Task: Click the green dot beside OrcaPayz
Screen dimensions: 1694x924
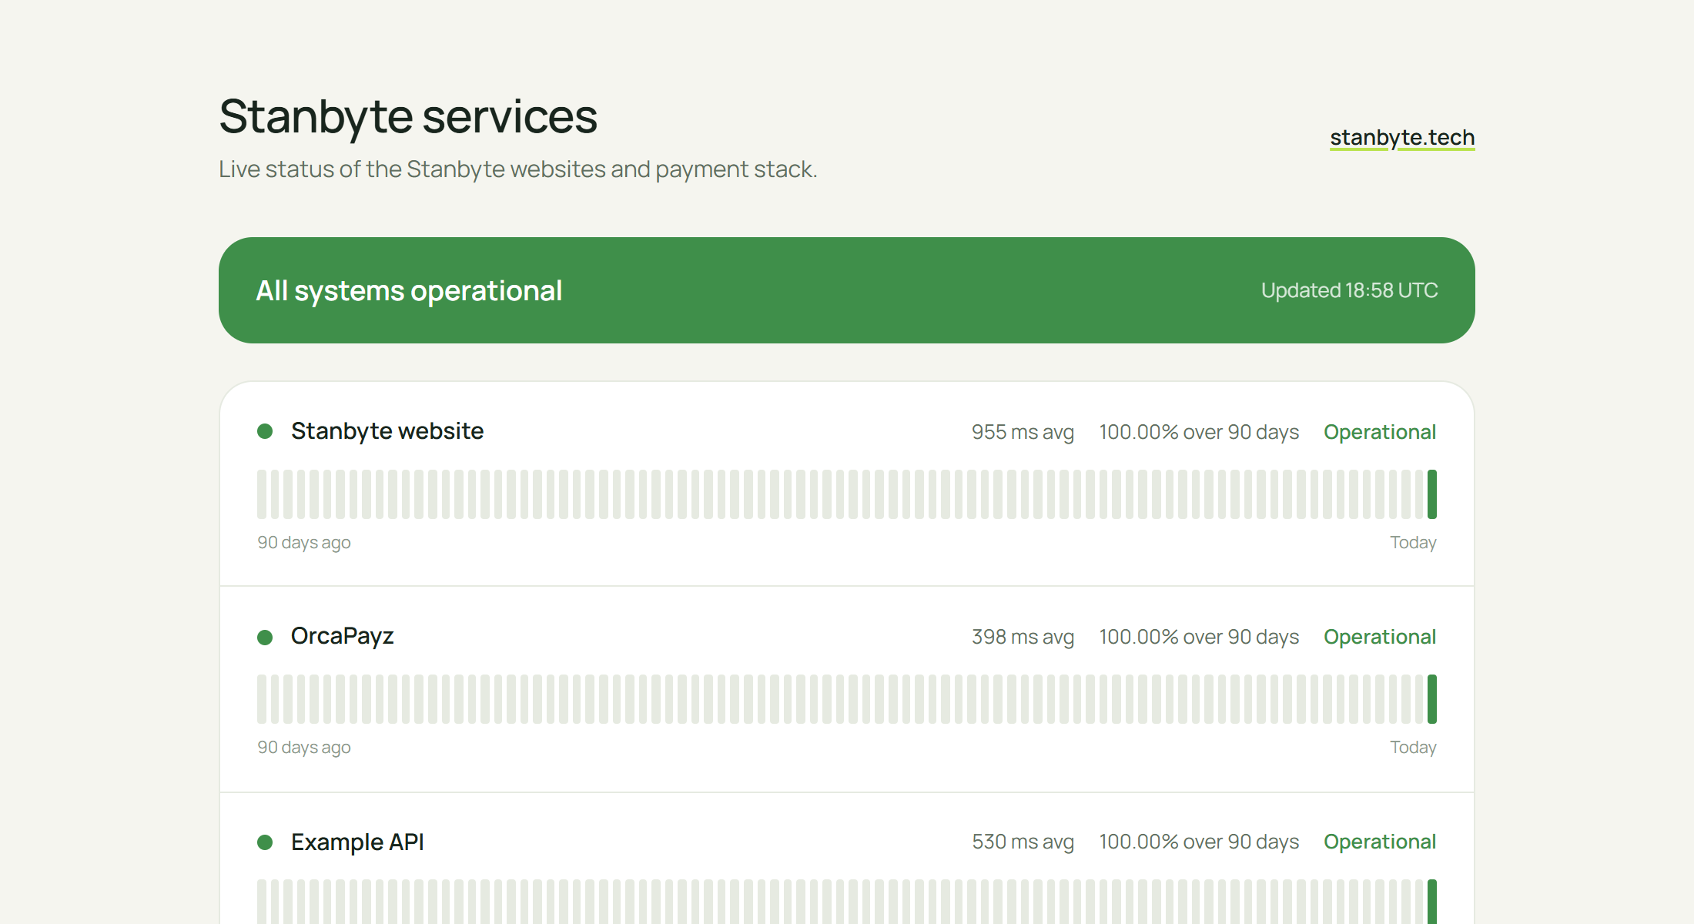Action: (x=265, y=637)
